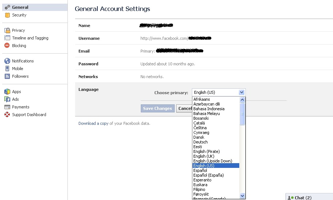The width and height of the screenshot is (333, 200).
Task: Select Español (España) from language list
Action: (216, 175)
